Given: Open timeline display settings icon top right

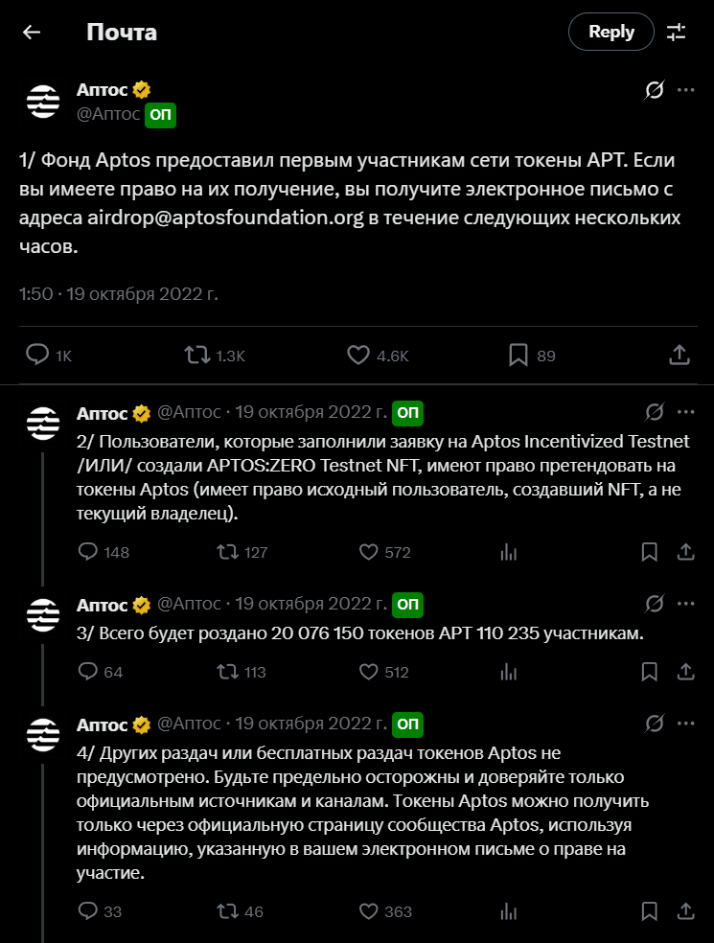Looking at the screenshot, I should pos(678,32).
